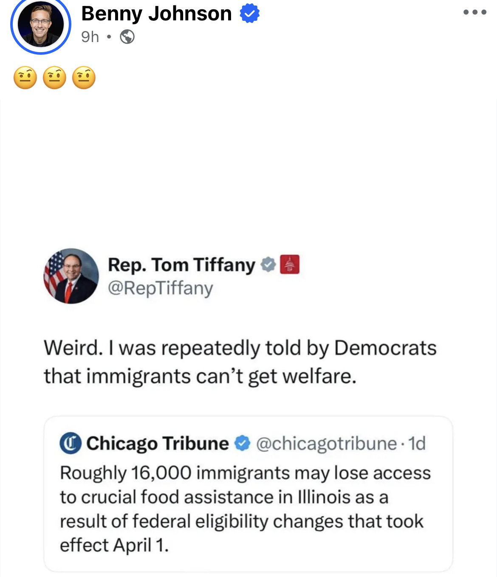Screen dimensions: 497x577
Task: Click the red Capitol affiliation badge
Action: [x=290, y=264]
